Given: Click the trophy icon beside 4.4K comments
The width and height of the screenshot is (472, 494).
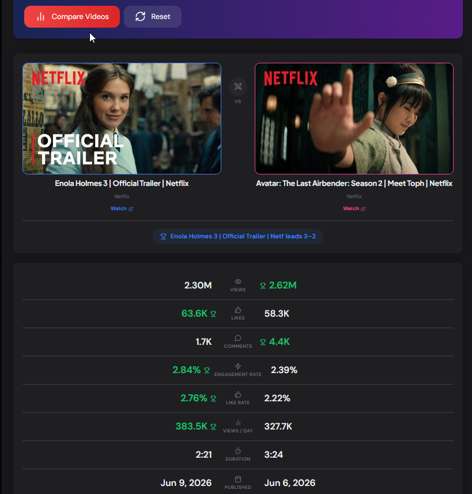Looking at the screenshot, I should click(263, 342).
